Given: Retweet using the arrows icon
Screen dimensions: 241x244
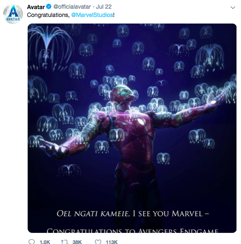Looking at the screenshot, I should tap(64, 242).
